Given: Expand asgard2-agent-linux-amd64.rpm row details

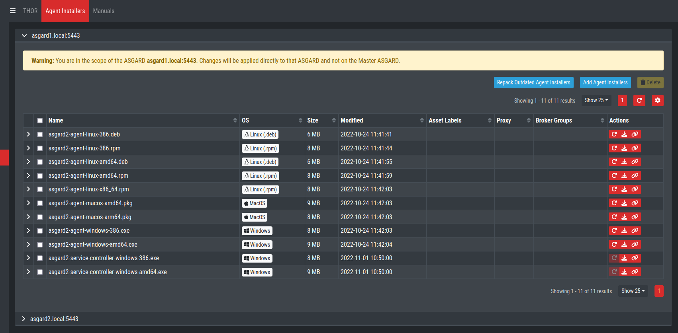Looking at the screenshot, I should (x=28, y=176).
